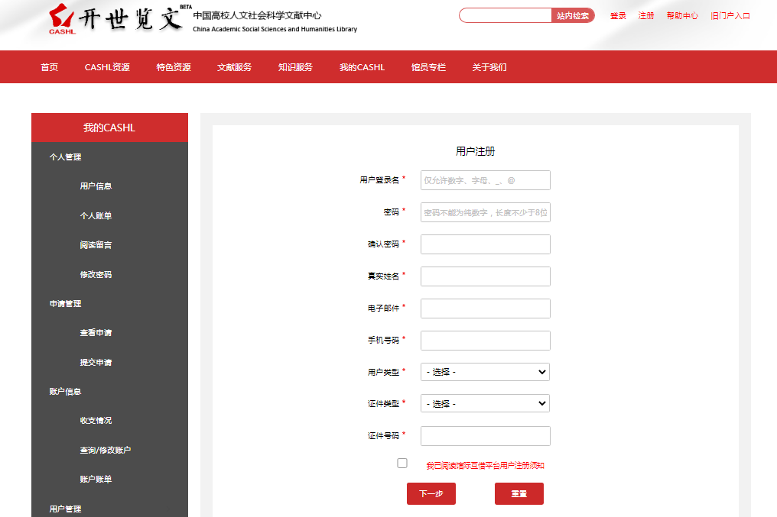Open 提交申请 in the sidebar
The height and width of the screenshot is (517, 777).
tap(96, 362)
